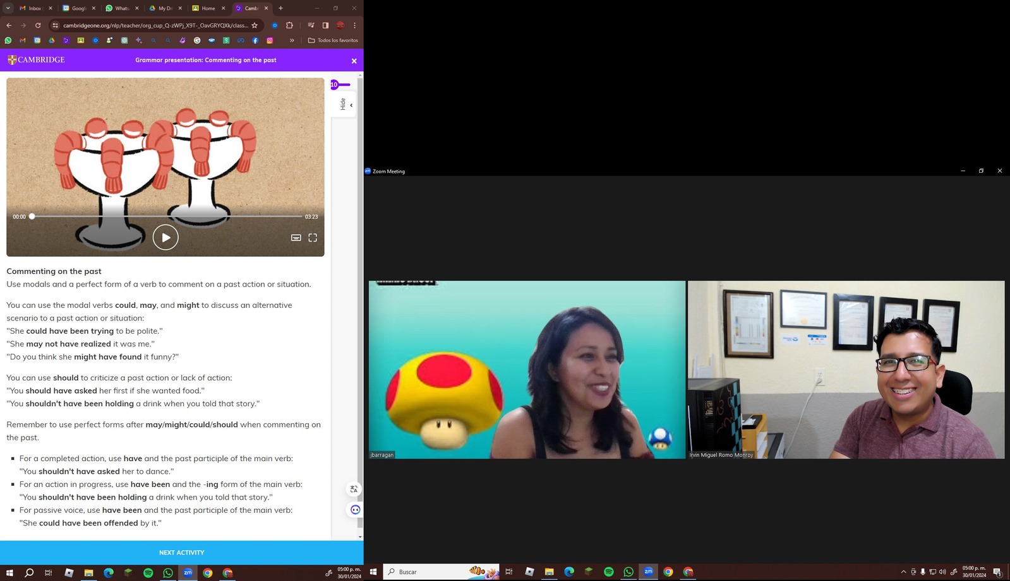This screenshot has height=581, width=1010.
Task: Expand the hidden bookmarks overflow chevron
Action: (x=292, y=40)
